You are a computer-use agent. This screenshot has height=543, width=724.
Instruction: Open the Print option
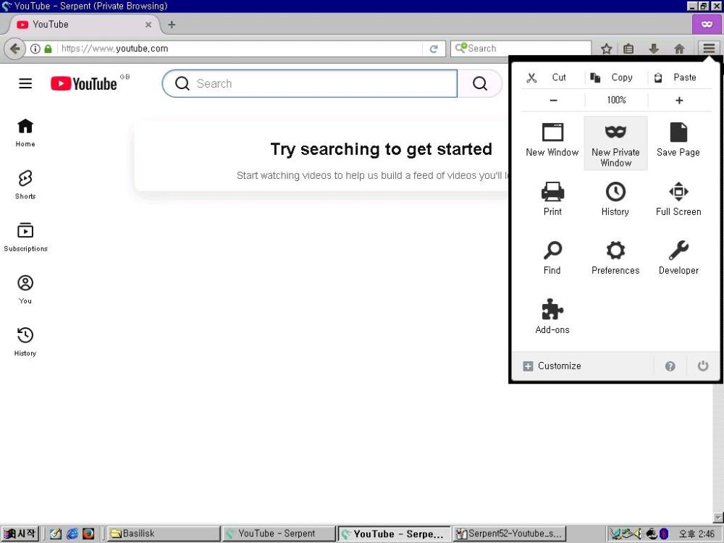552,198
